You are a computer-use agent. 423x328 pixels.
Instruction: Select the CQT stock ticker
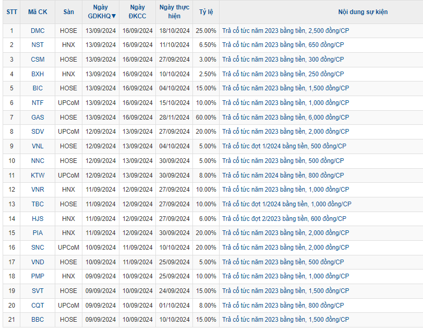click(38, 306)
